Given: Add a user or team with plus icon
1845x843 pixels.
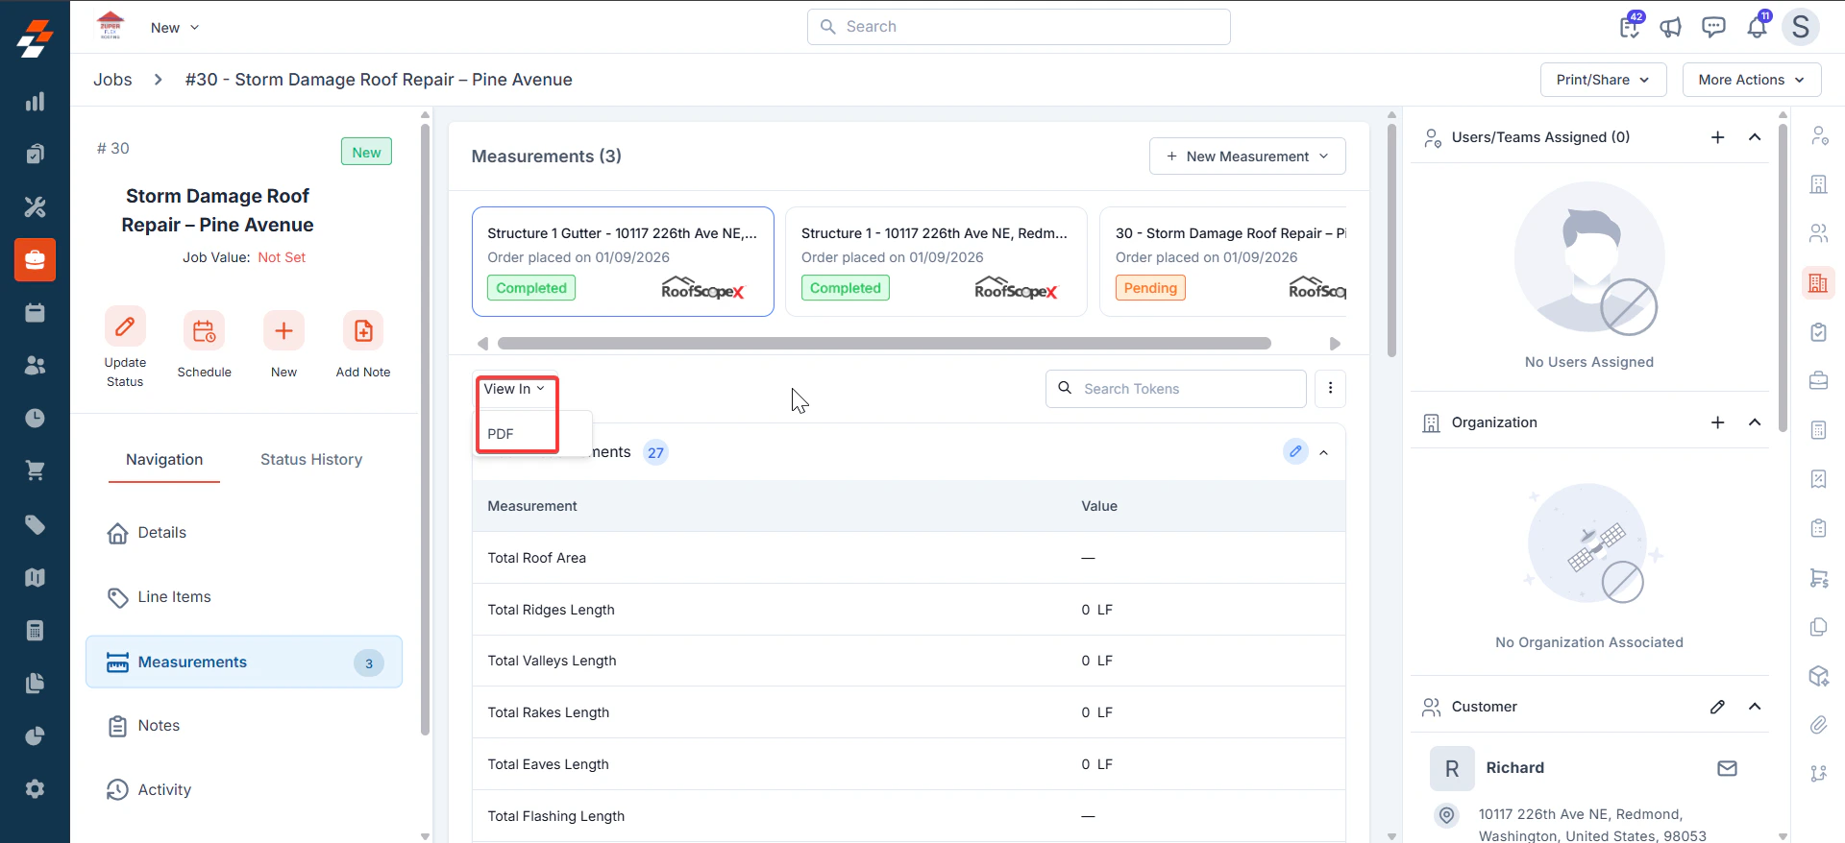Looking at the screenshot, I should pyautogui.click(x=1718, y=137).
